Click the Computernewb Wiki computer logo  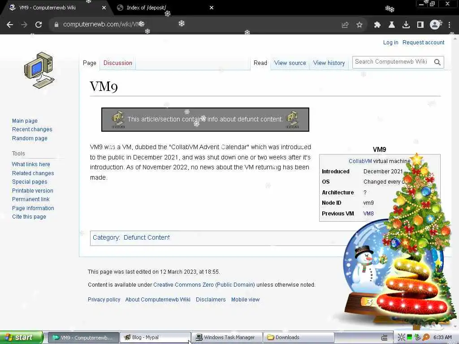(x=39, y=70)
